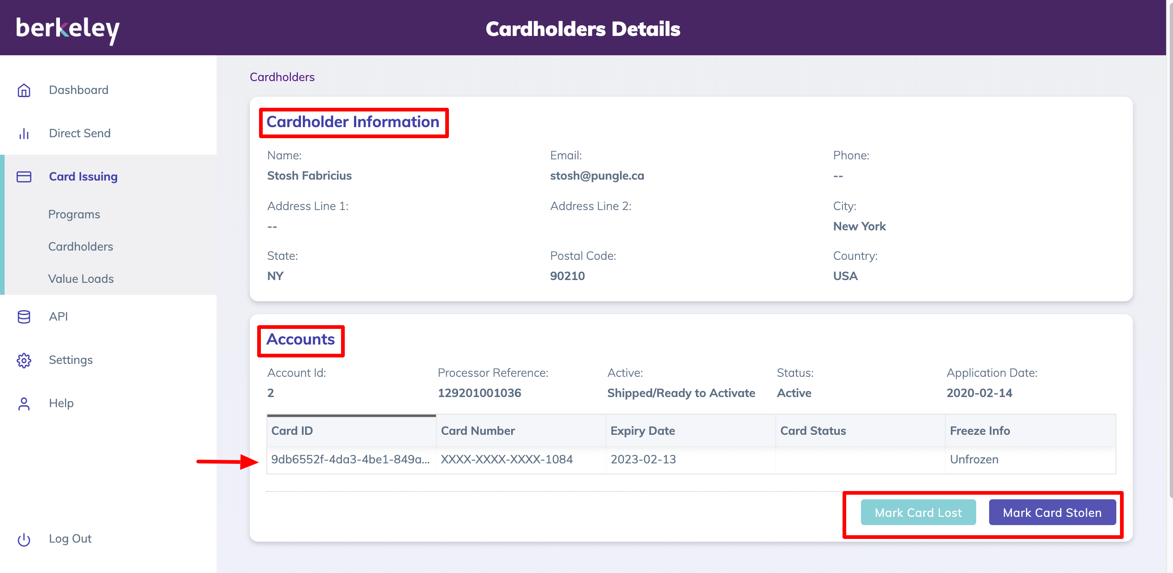Click the berkeley logo
Screen dimensions: 1173x573
[67, 29]
